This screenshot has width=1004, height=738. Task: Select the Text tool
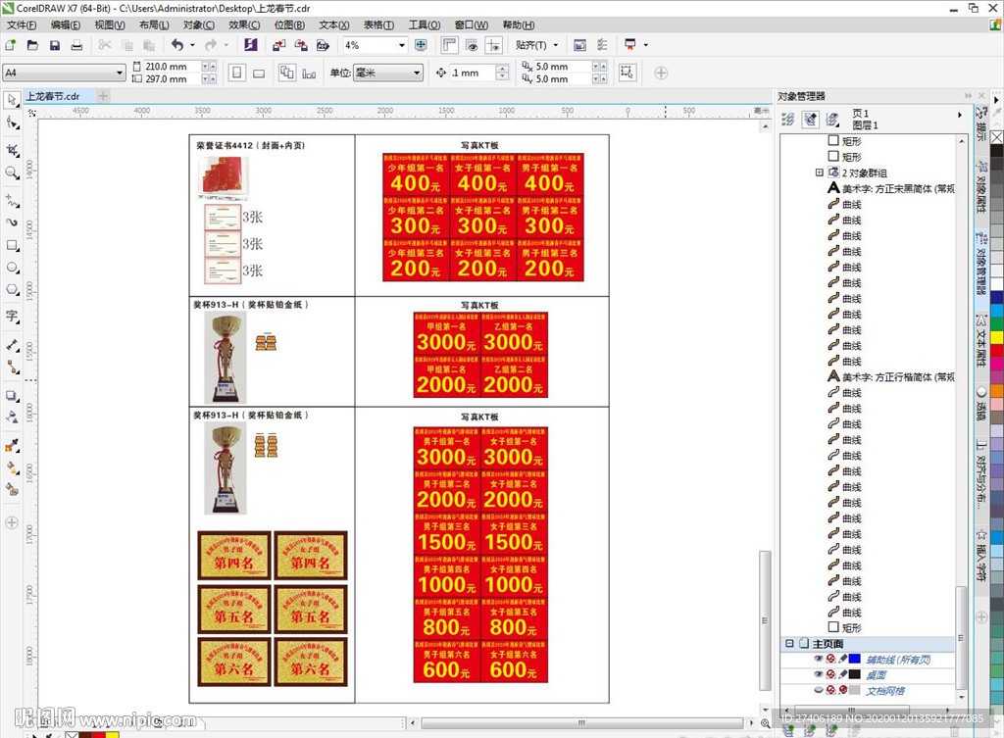(12, 317)
